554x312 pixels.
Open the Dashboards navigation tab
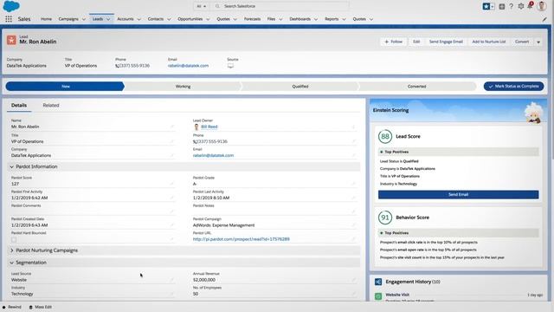[300, 19]
